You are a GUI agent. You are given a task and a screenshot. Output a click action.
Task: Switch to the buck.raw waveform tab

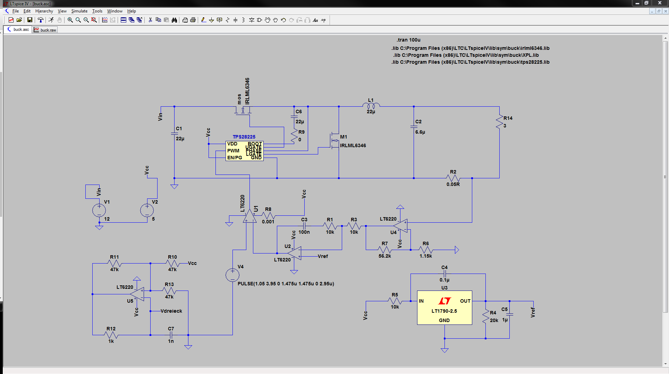(45, 30)
